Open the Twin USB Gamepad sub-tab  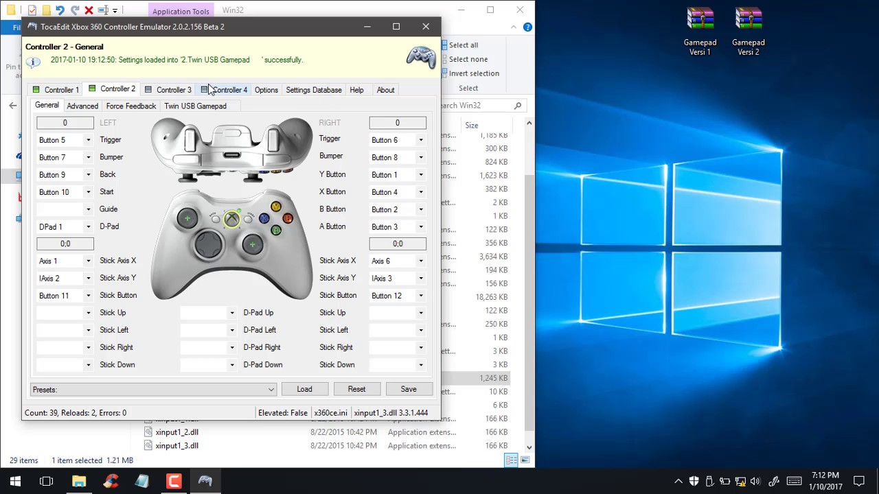coord(195,106)
